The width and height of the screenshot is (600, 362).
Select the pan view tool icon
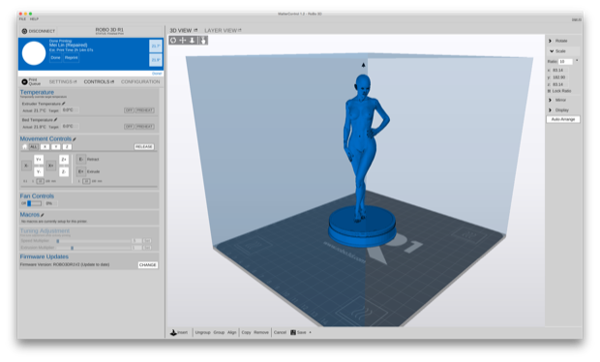tap(183, 41)
